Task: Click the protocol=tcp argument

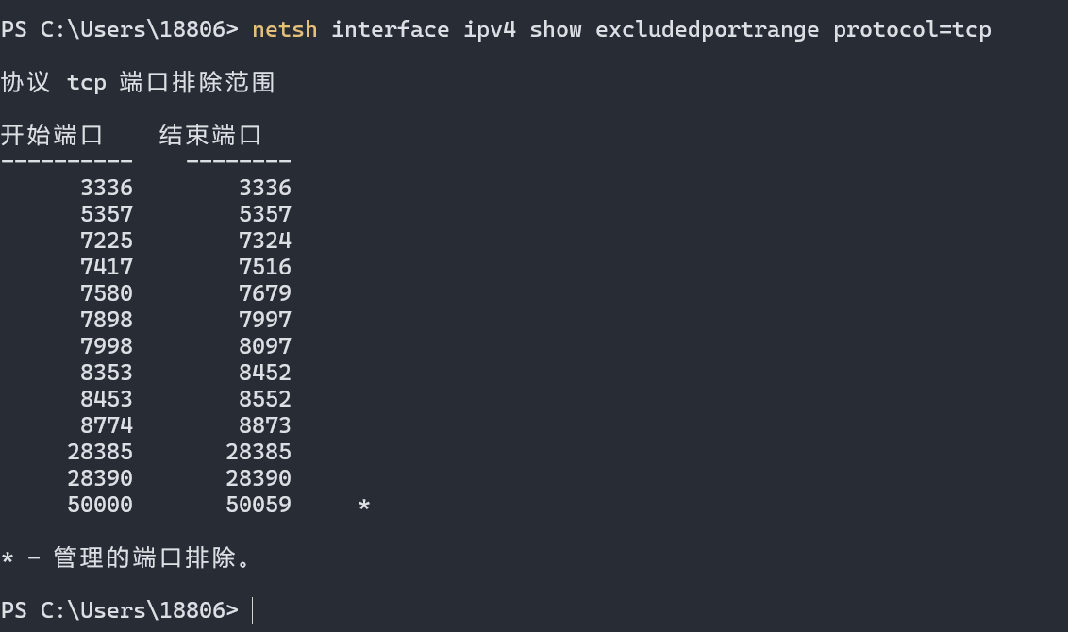Action: click(x=911, y=29)
